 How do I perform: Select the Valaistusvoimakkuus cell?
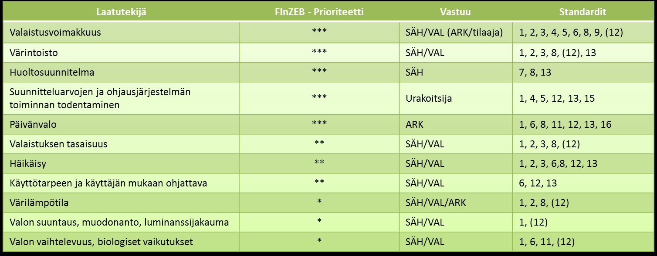121,33
